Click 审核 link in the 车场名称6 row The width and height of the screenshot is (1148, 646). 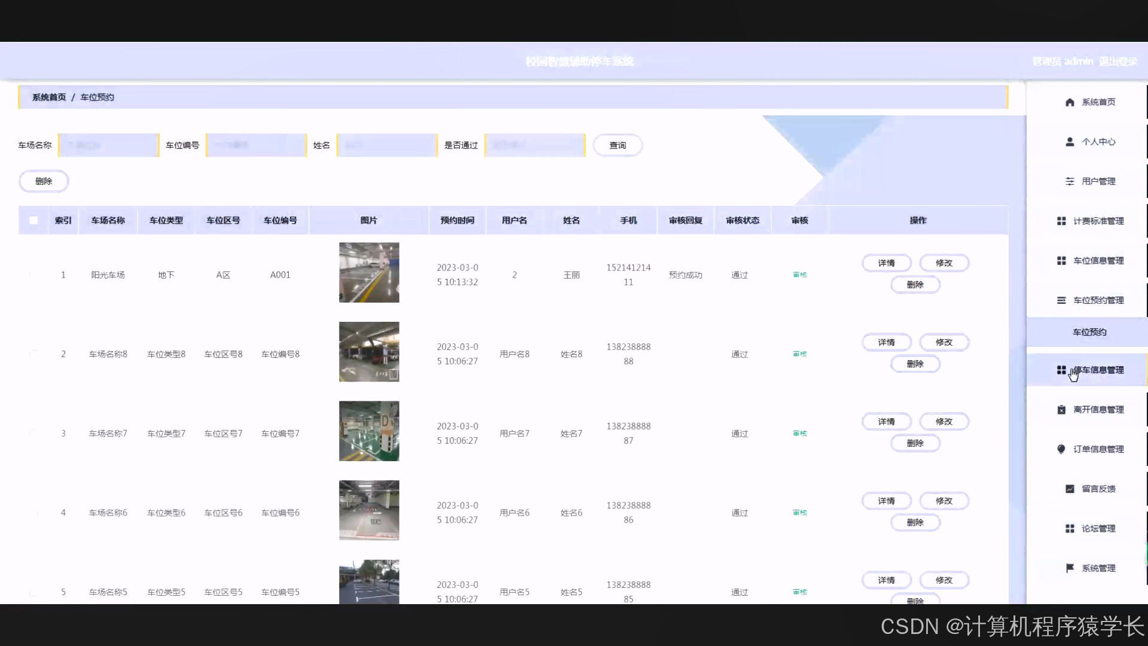tap(800, 513)
